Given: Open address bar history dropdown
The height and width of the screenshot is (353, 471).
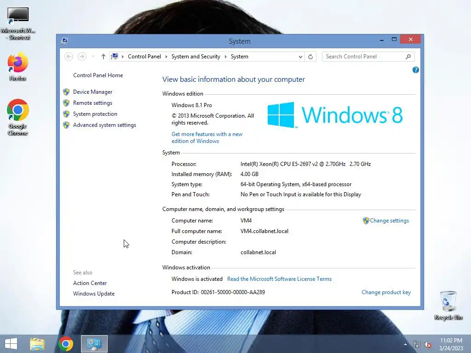Looking at the screenshot, I should tap(300, 57).
